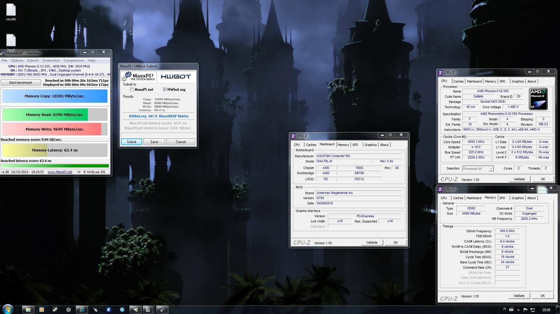Select Memory tab in CPU-Z processor window
This screenshot has height=314, width=560.
pos(490,81)
